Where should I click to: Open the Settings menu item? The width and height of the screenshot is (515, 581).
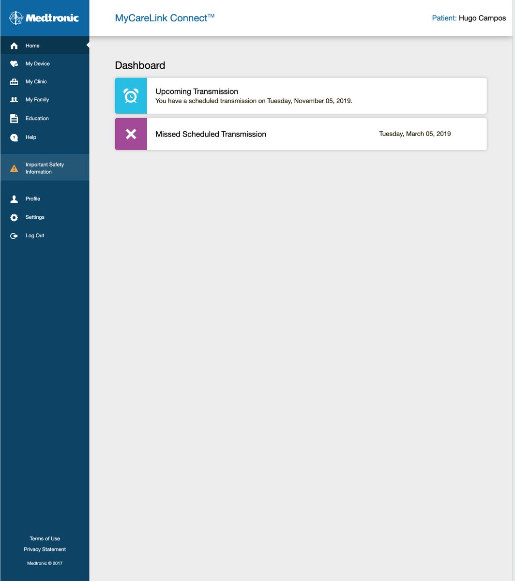(x=45, y=217)
